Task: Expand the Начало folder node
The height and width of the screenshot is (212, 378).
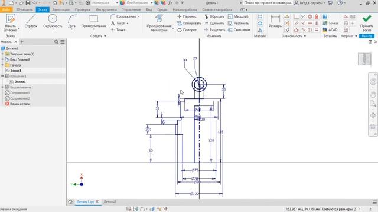Action: coord(2,65)
